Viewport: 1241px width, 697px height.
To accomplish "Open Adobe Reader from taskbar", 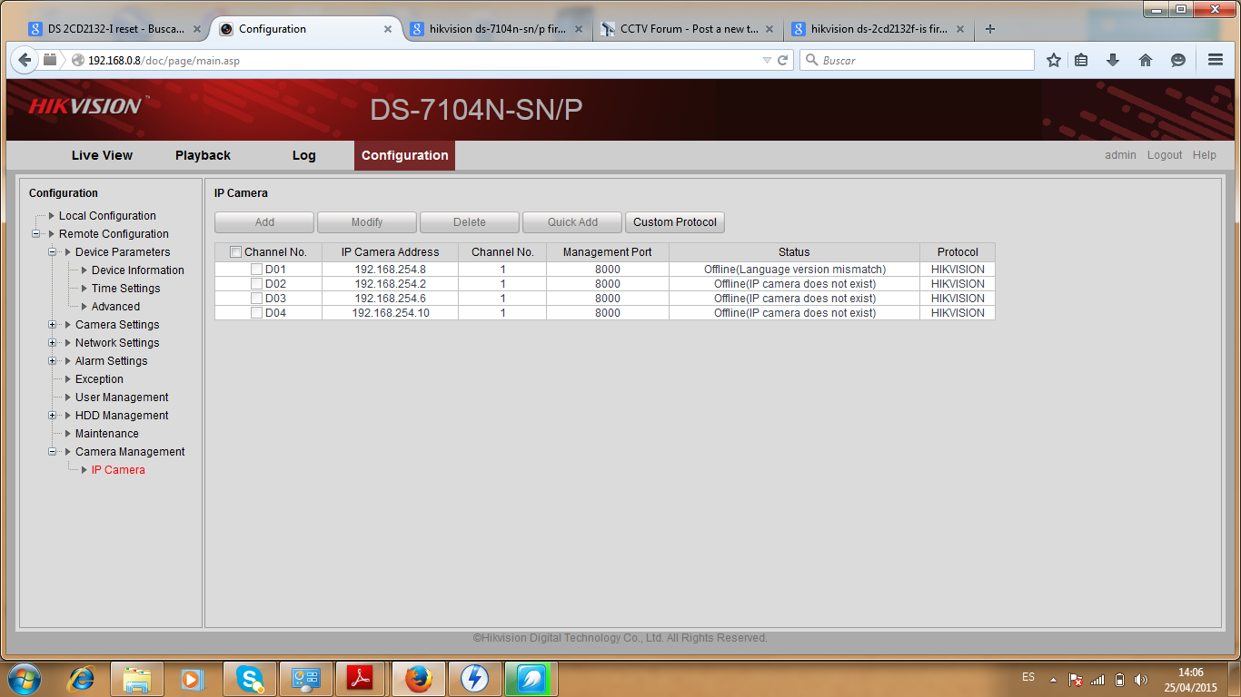I will (x=361, y=679).
